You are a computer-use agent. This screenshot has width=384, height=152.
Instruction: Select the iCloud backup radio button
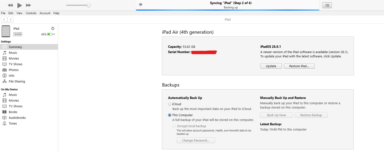tap(170, 104)
